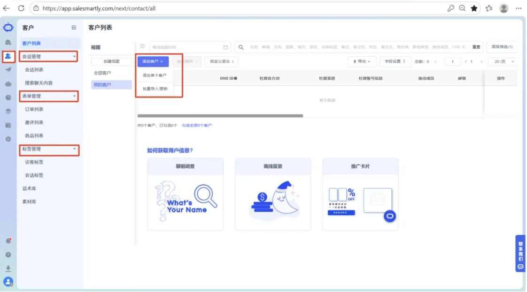Screen dimensions: 527x292
Task: Click the calendar icon in date filter
Action: click(x=225, y=47)
